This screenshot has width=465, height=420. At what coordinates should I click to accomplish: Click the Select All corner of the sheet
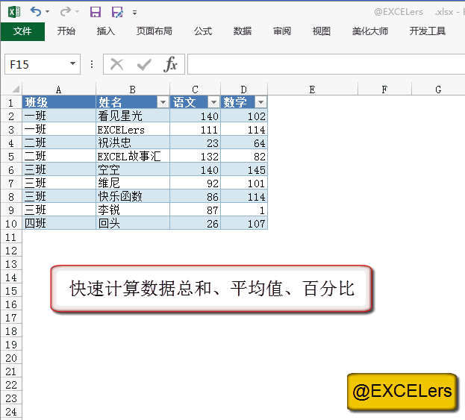[10, 90]
